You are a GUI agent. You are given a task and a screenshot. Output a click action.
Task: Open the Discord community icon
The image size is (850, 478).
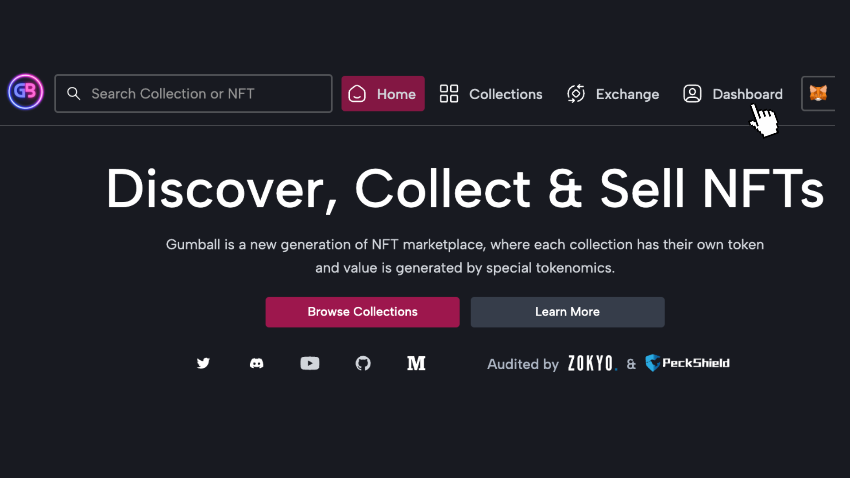[256, 363]
